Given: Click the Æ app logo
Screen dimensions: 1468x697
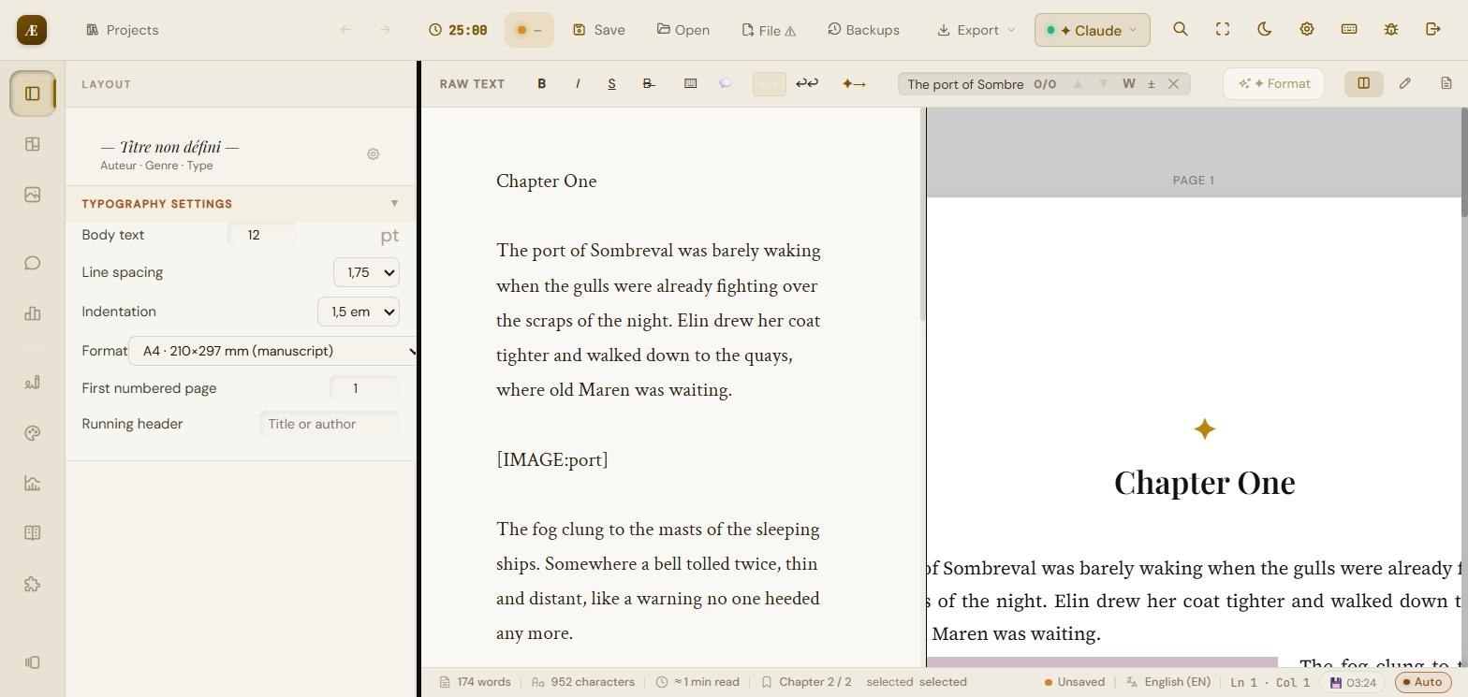Looking at the screenshot, I should coord(31,30).
